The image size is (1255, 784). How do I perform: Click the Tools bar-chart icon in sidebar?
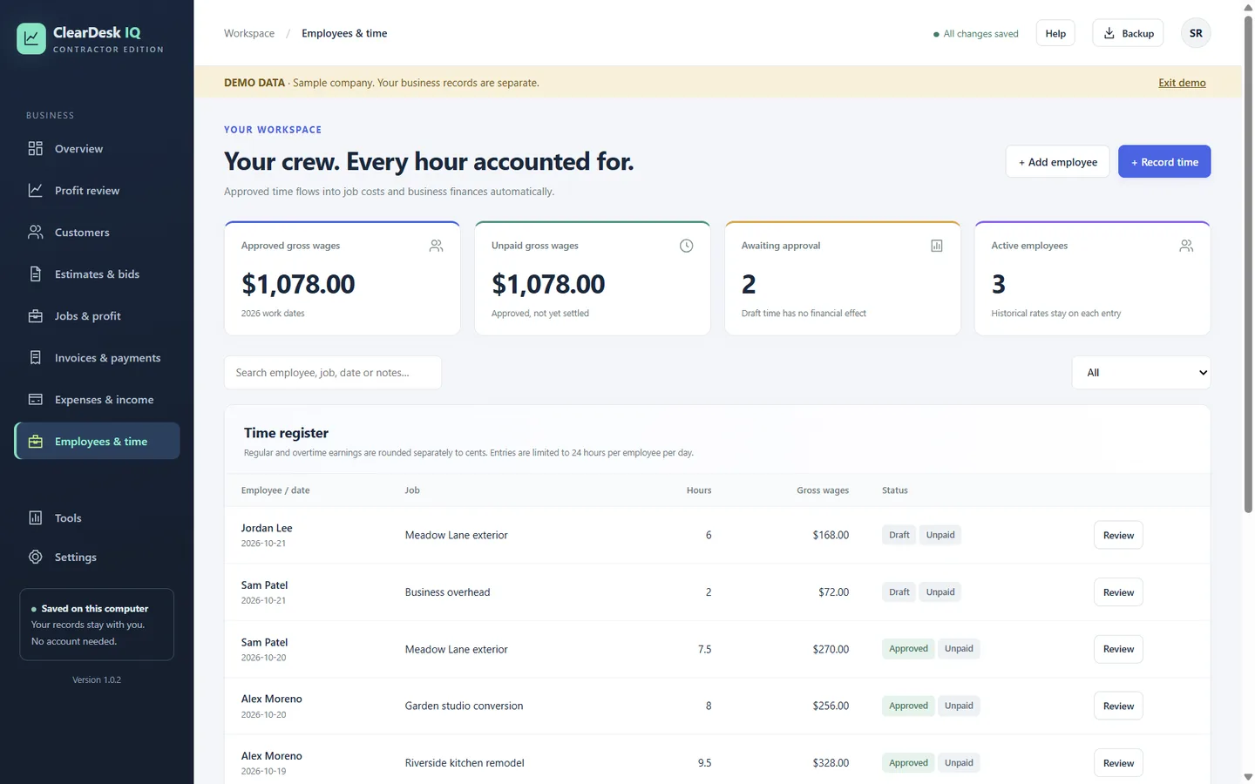click(x=35, y=518)
